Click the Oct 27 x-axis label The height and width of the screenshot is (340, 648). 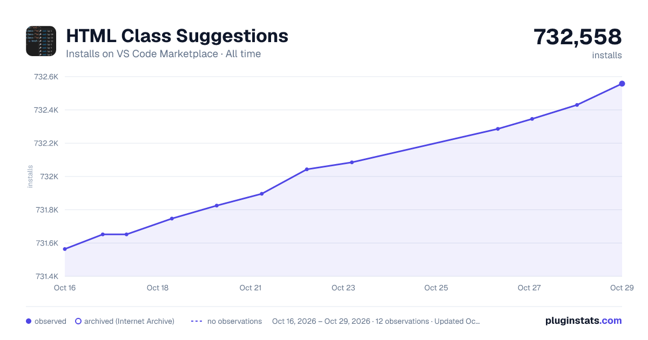(529, 288)
